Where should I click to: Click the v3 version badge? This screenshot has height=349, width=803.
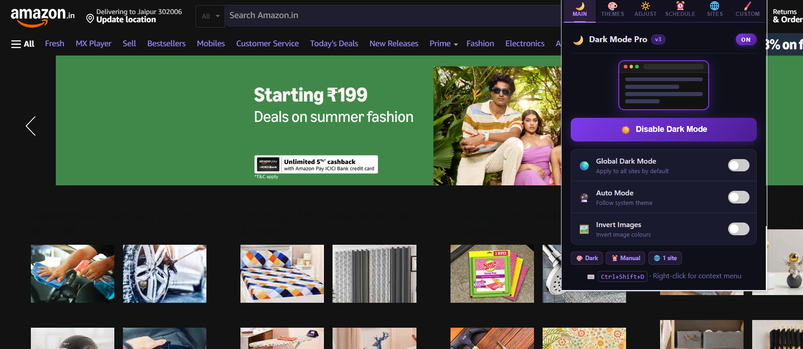pos(658,39)
